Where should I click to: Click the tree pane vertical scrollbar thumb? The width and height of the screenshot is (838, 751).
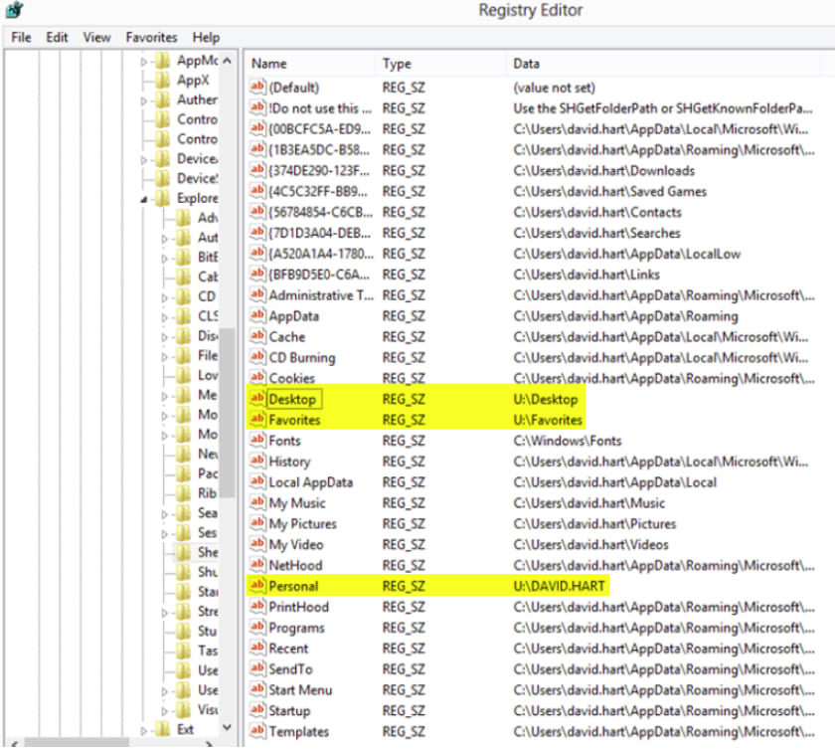point(228,413)
